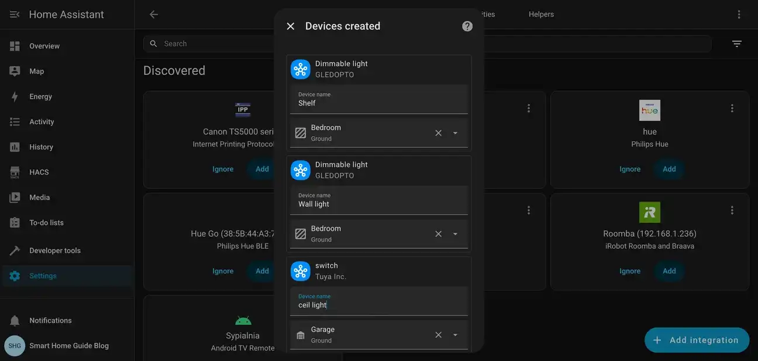The height and width of the screenshot is (361, 758).
Task: Open the Media browser icon
Action: [15, 197]
